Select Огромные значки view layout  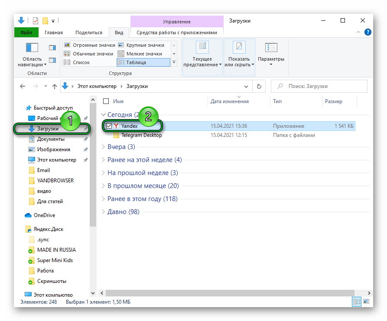90,45
